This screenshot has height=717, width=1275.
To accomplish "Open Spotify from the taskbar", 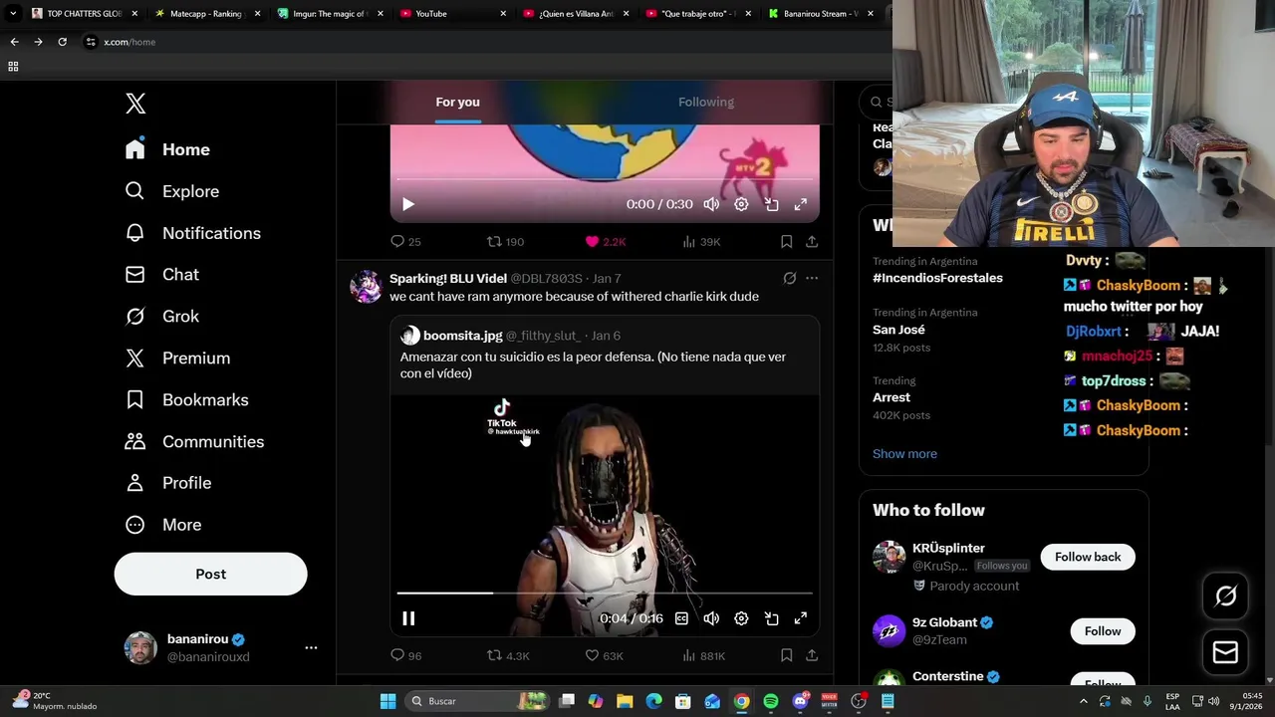I will tap(771, 701).
